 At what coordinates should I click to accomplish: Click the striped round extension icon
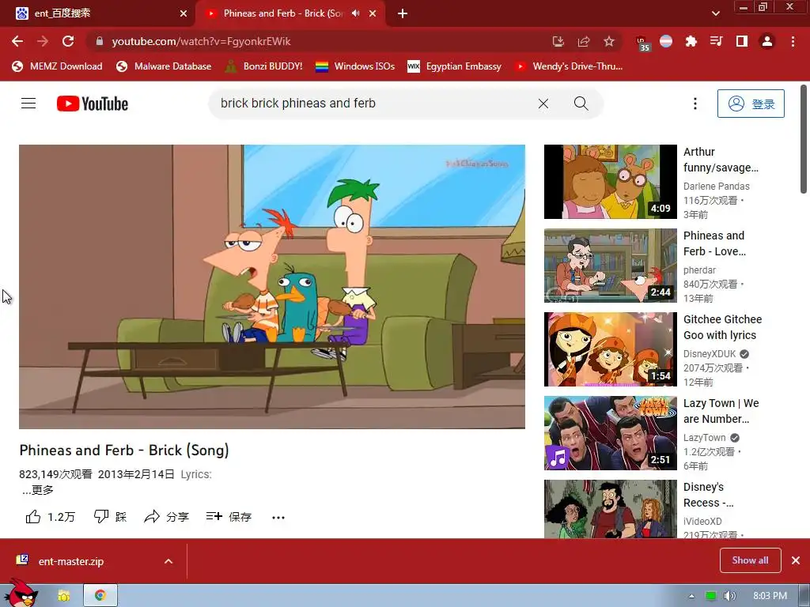click(x=666, y=41)
